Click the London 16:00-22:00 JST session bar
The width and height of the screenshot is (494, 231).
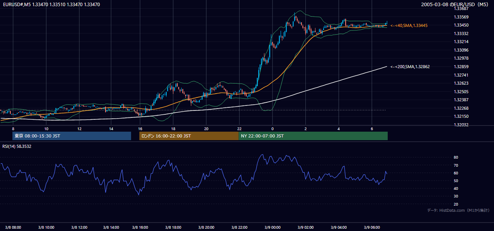(x=189, y=136)
